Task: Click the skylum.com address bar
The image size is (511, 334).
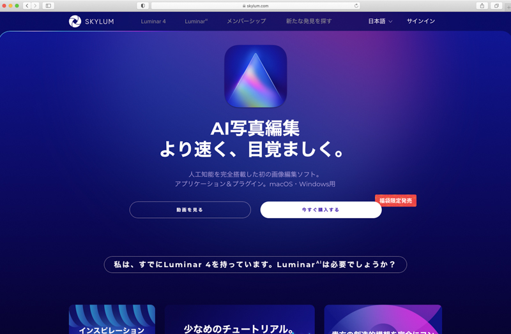Action: [x=256, y=6]
